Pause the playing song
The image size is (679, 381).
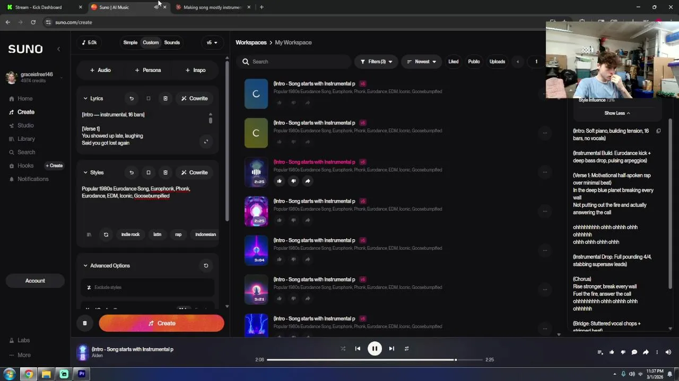pos(375,349)
